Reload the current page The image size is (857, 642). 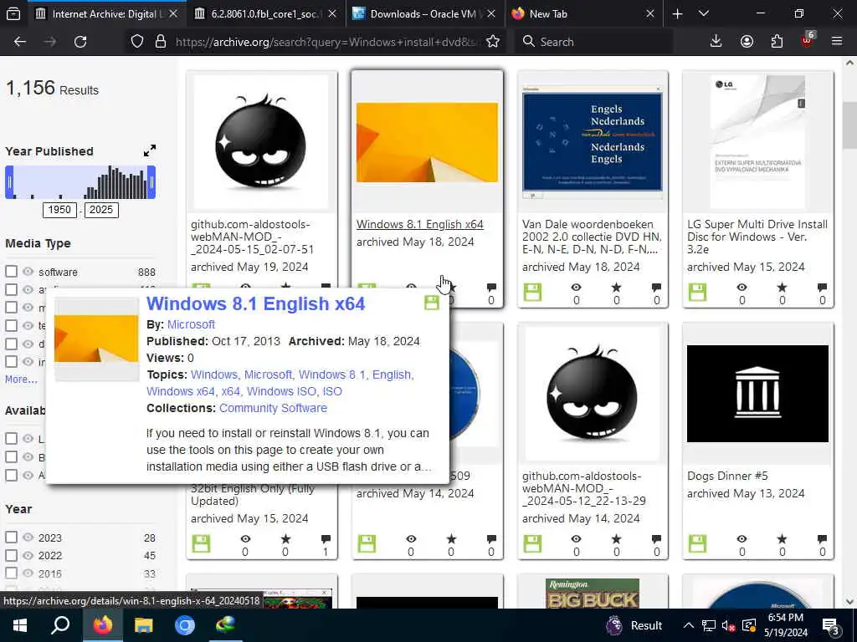pos(80,42)
